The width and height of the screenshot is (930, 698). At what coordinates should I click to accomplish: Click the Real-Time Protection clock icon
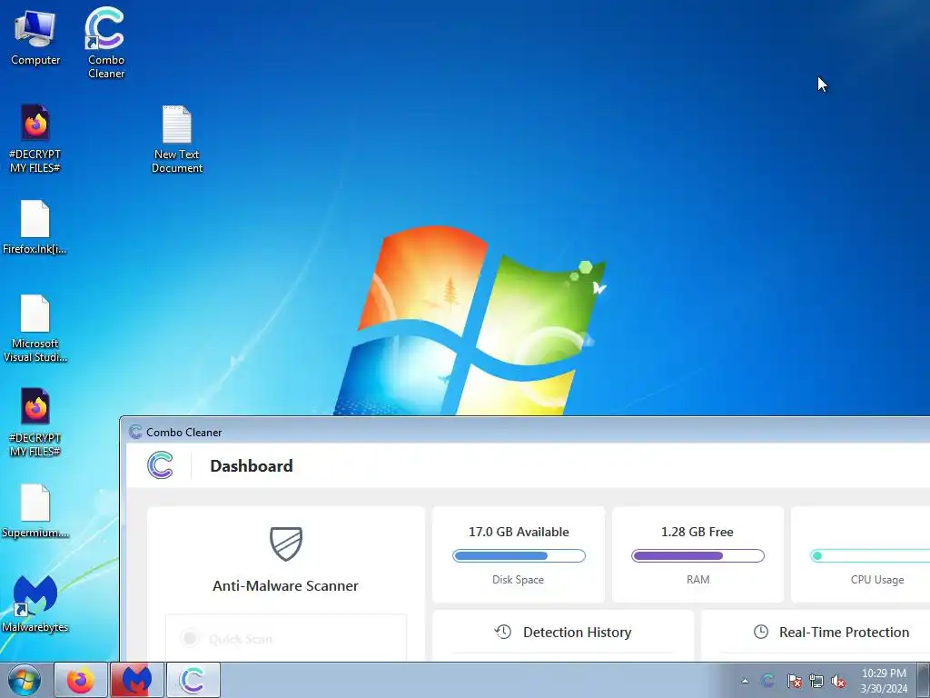[761, 632]
